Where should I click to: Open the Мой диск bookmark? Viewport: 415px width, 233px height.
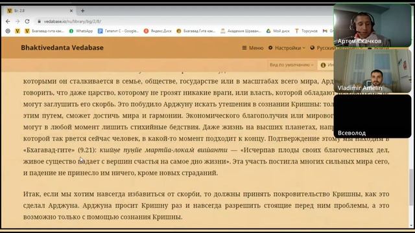[x=278, y=31]
